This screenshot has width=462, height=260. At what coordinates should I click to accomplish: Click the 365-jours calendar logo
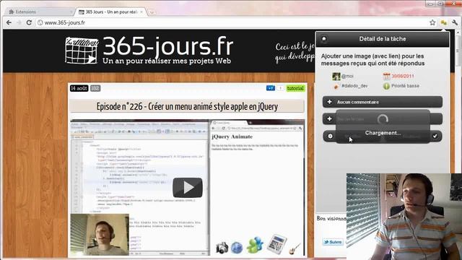pos(82,51)
